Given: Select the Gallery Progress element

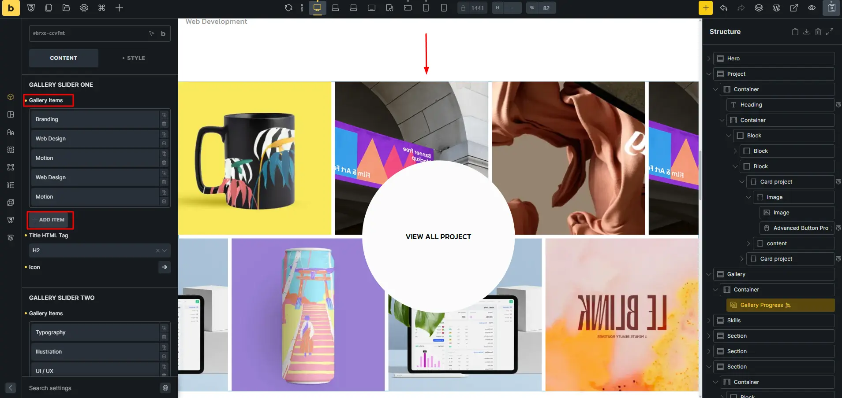Looking at the screenshot, I should [x=780, y=305].
